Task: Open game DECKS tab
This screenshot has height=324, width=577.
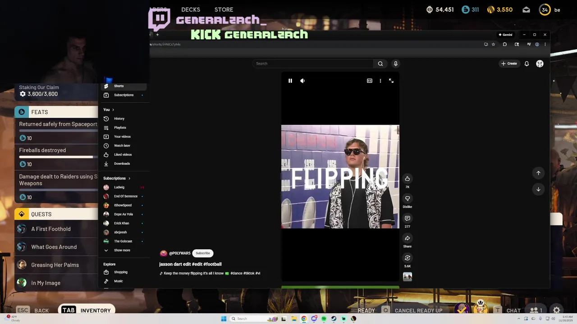Action: tap(191, 9)
